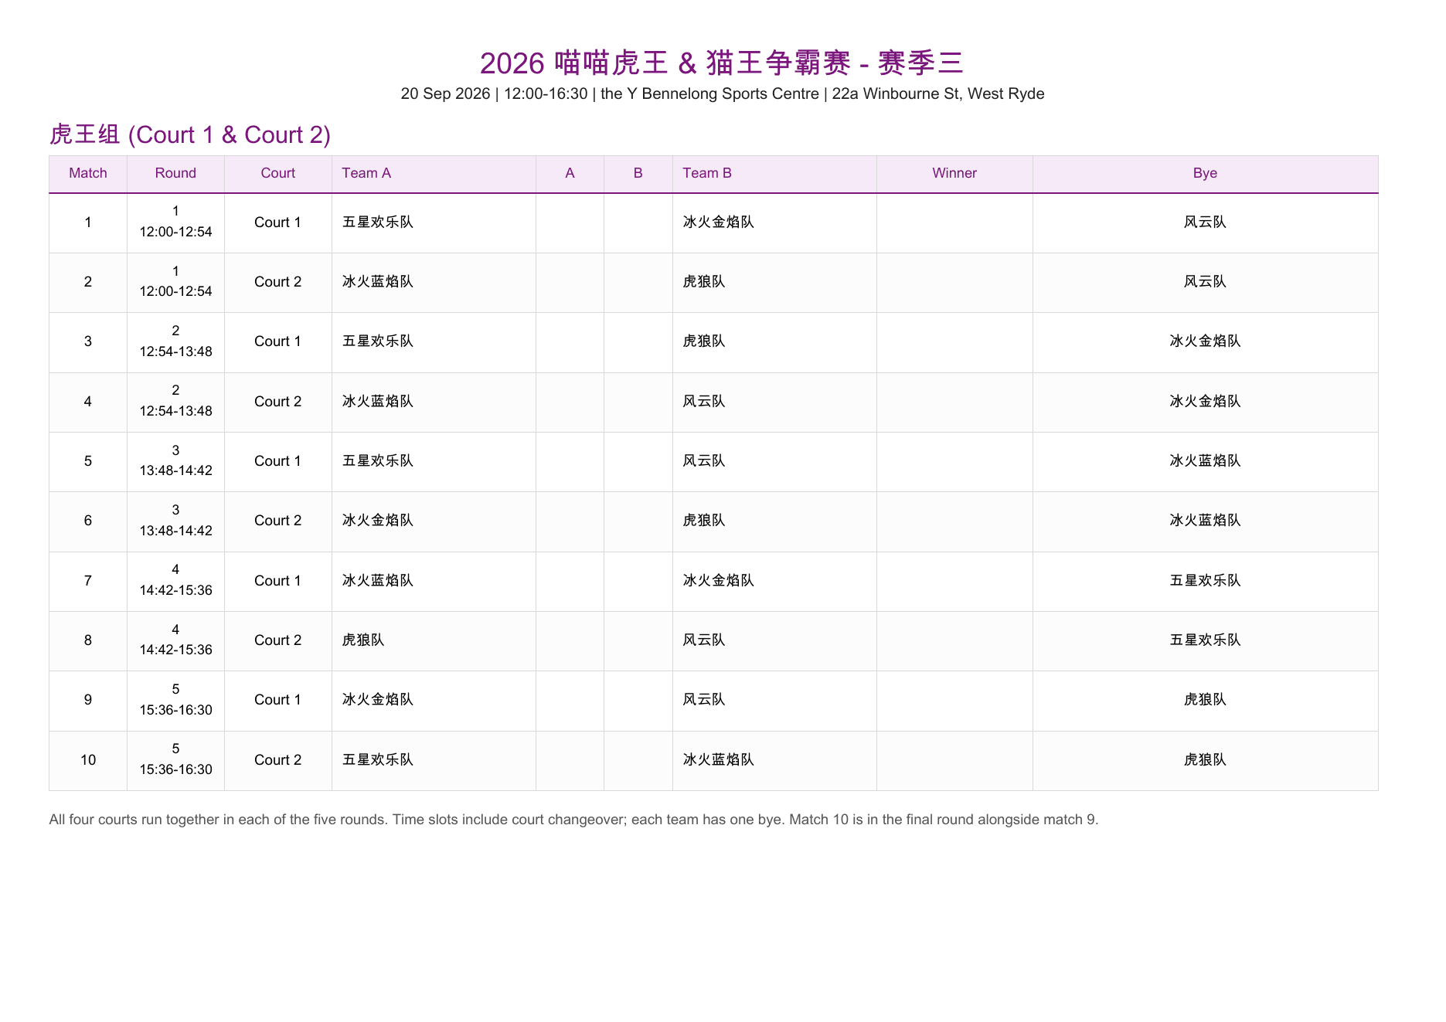Click Team B 虎狼队 in match 2
This screenshot has height=1022, width=1446.
704,282
